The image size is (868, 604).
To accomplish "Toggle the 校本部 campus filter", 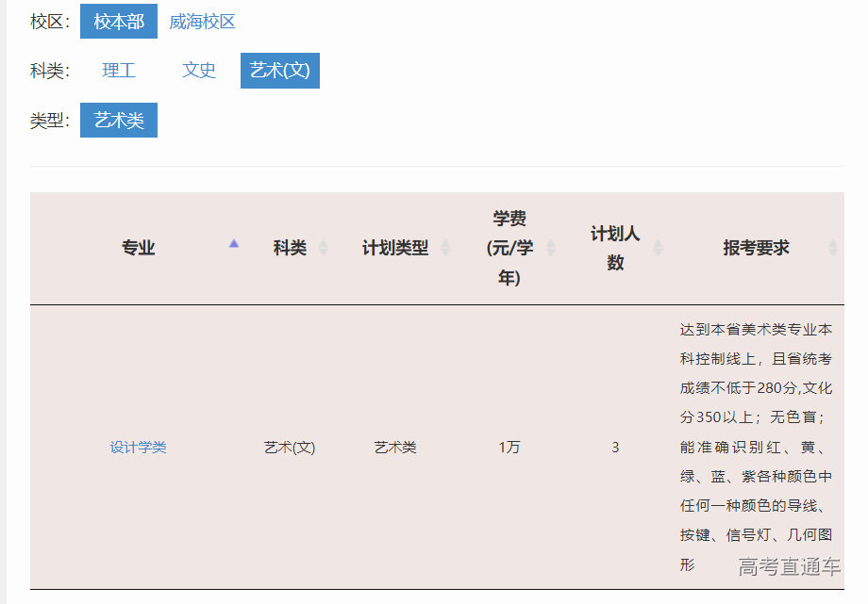I will [x=119, y=21].
